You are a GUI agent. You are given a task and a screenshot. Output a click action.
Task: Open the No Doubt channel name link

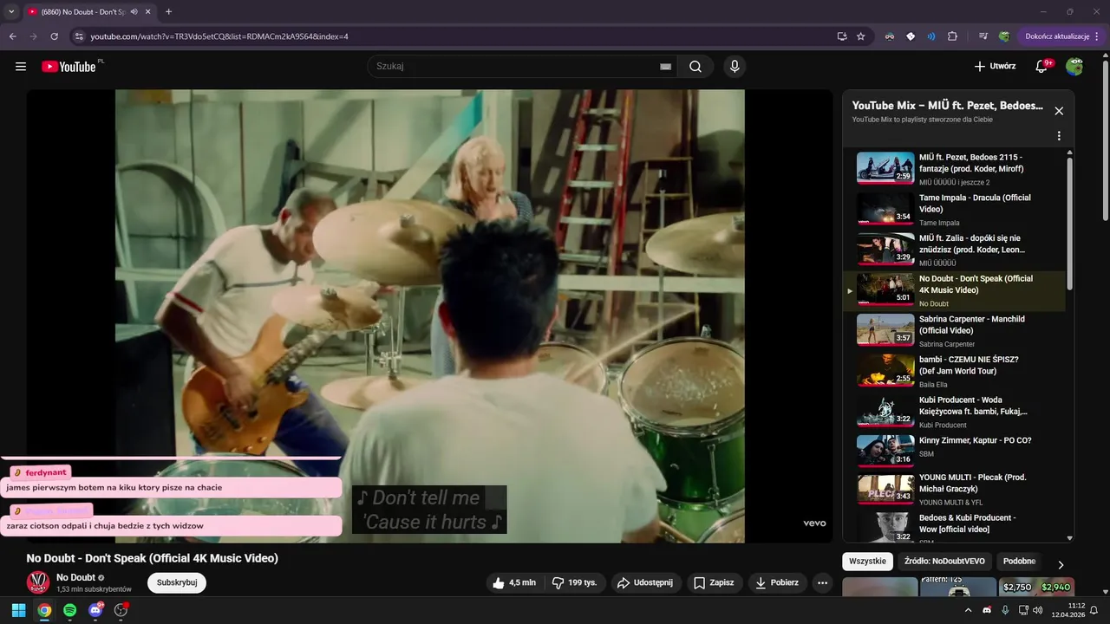(76, 577)
